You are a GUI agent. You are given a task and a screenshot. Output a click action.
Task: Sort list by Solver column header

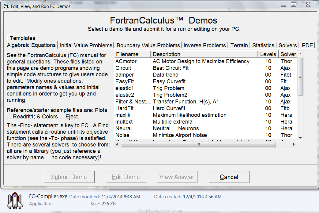click(288, 54)
